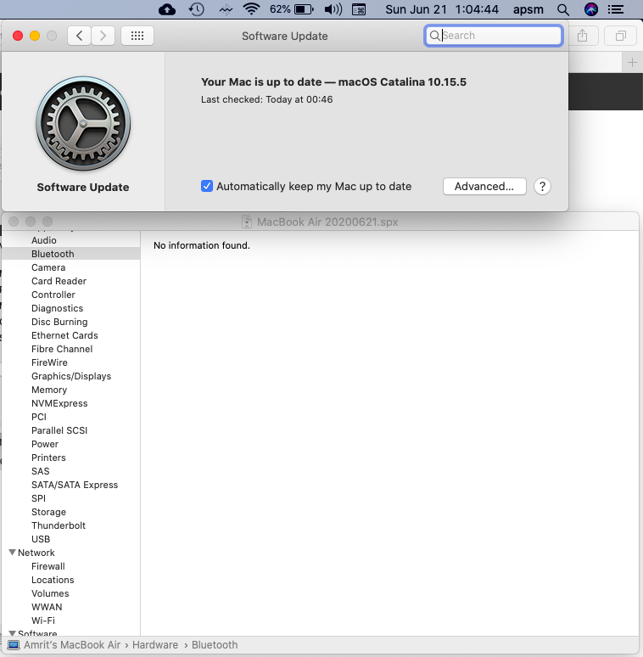Select PCI in the sidebar
Viewport: 643px width, 657px height.
point(39,417)
